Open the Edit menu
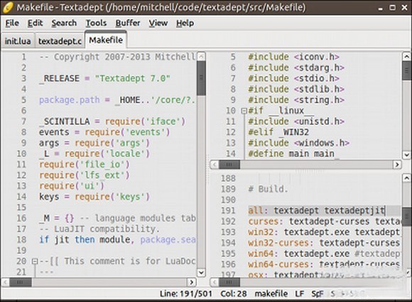The width and height of the screenshot is (412, 302). click(36, 23)
